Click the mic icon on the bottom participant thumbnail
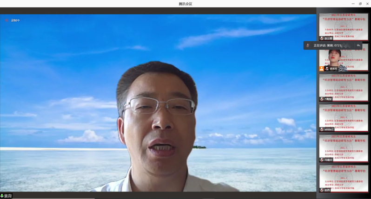The width and height of the screenshot is (371, 199). (x=322, y=190)
